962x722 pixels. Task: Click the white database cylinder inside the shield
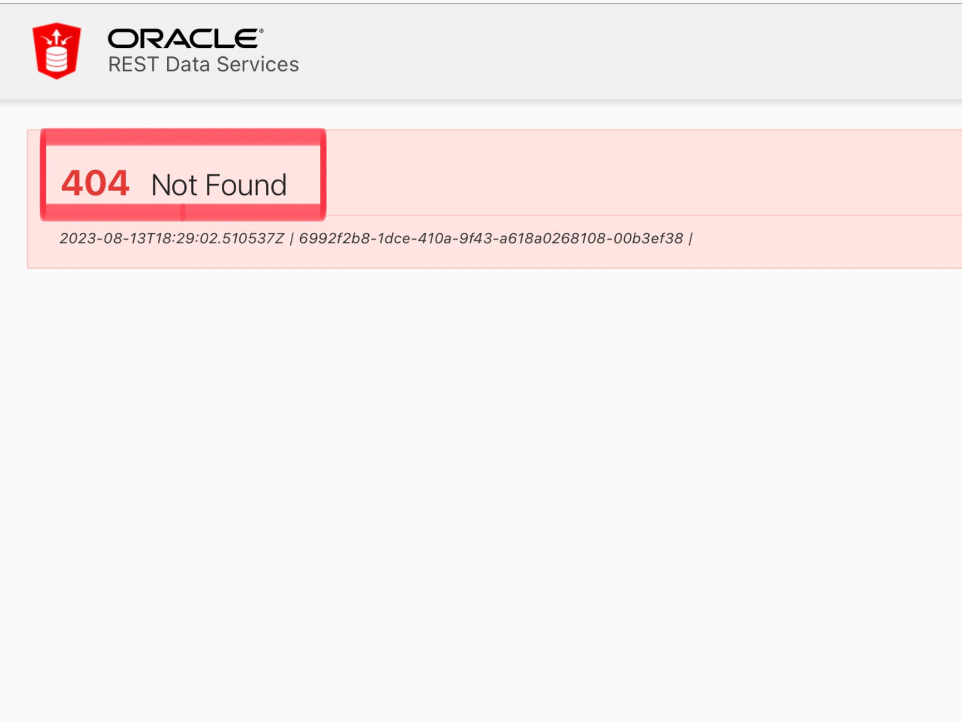pyautogui.click(x=57, y=59)
